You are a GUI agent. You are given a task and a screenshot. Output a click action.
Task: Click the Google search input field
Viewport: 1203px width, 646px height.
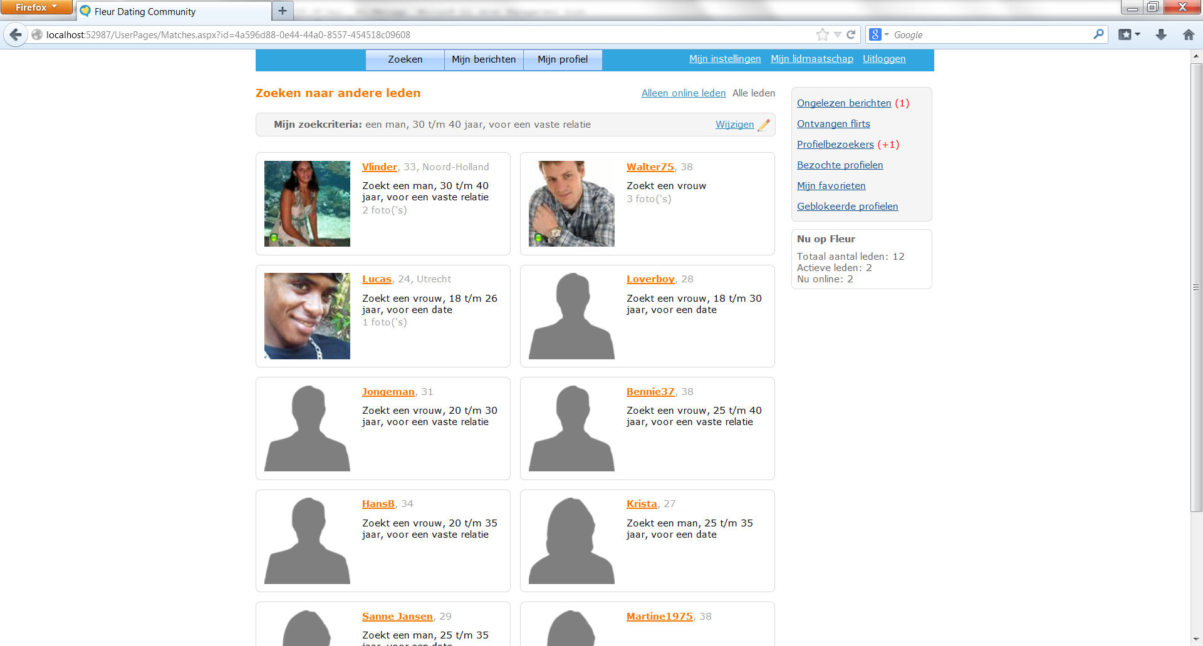(x=992, y=35)
